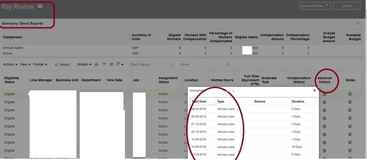Close the Summary: Direct Reports panel
Screen dimensions: 367x160
click(358, 24)
